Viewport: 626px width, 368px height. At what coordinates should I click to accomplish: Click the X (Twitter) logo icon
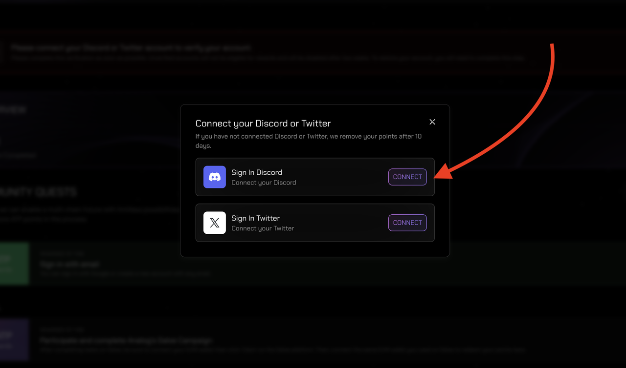point(215,223)
